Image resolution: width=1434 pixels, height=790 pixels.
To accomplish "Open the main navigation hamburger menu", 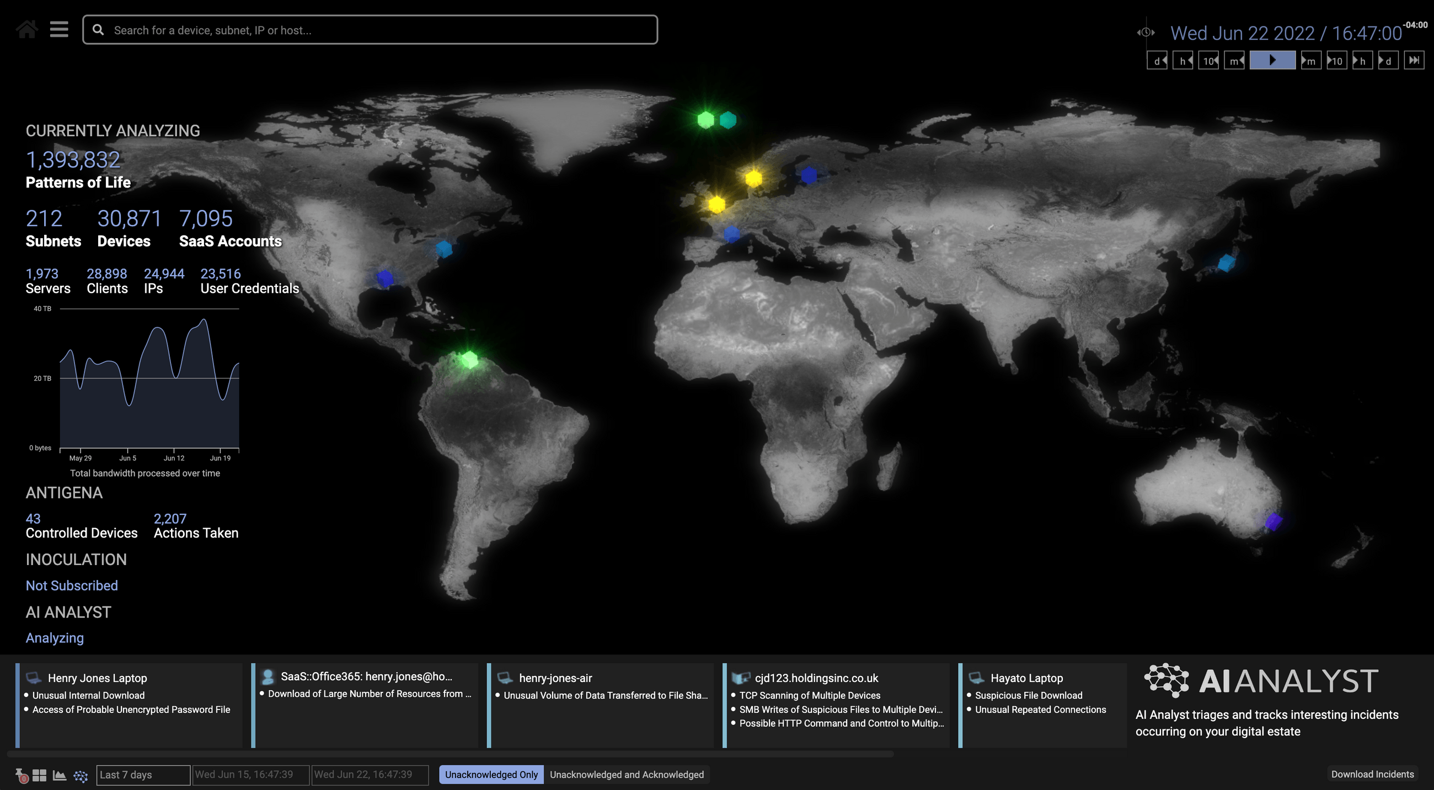I will (58, 29).
